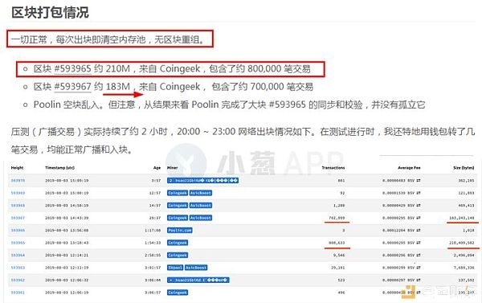482x303 pixels.
Task: Click the Height column header
Action: point(17,168)
